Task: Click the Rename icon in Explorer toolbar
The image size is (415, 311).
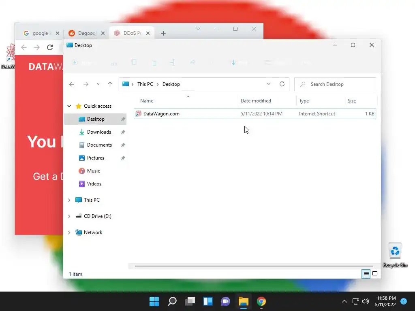Action: click(x=172, y=62)
